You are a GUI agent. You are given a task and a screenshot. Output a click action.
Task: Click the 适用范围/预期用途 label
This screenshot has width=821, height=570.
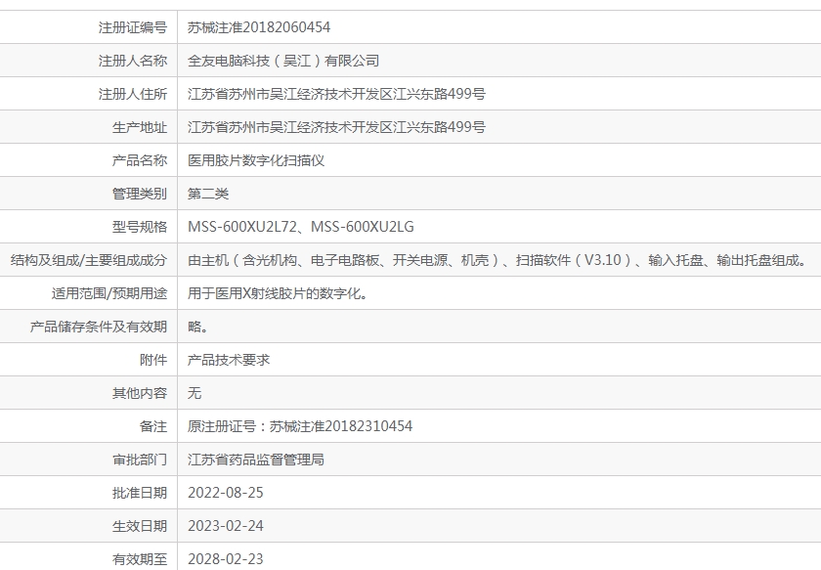click(109, 293)
